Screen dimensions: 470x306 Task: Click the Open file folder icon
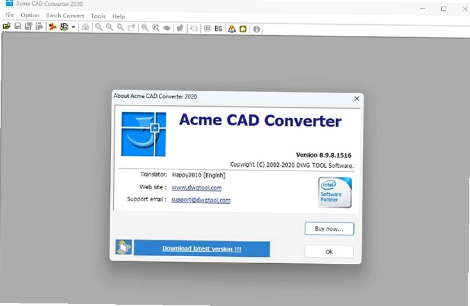(x=6, y=26)
